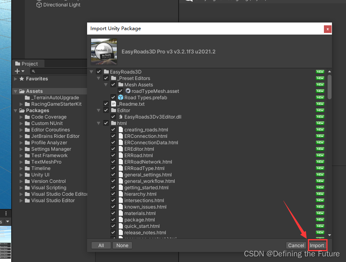Expand the Favorites arrow in Project panel
This screenshot has width=346, height=262.
click(x=15, y=79)
